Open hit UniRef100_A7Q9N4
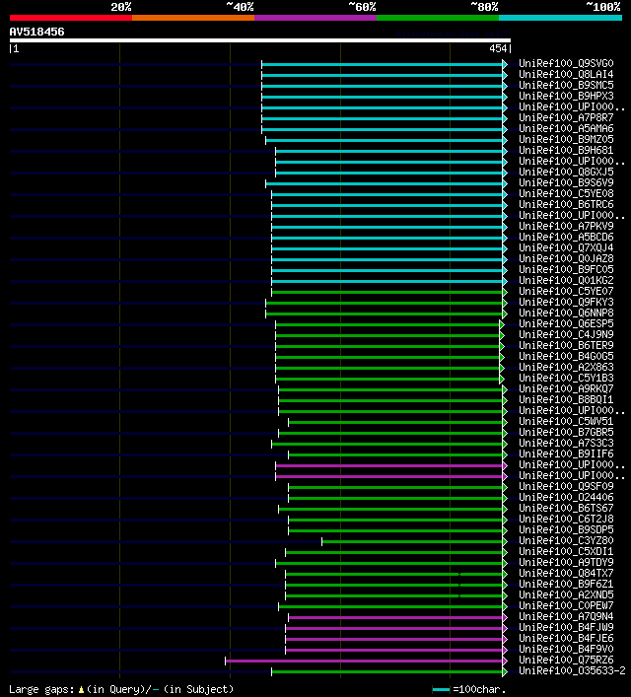Viewport: 631px width, 697px height. click(x=566, y=616)
